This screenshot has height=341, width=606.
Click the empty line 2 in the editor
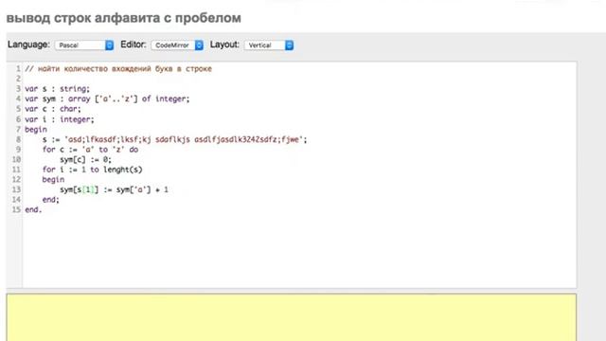point(299,79)
